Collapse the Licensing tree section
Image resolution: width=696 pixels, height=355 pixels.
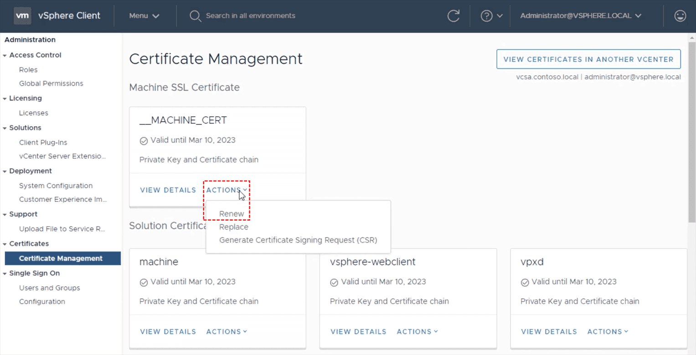[5, 98]
